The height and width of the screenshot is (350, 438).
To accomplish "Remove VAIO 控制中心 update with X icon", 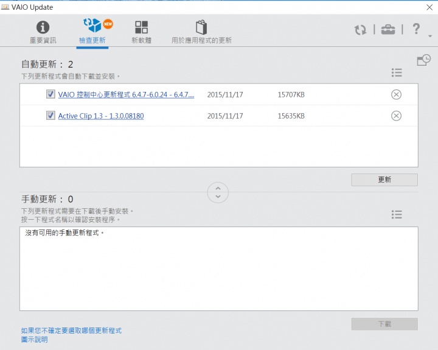I will click(x=396, y=94).
